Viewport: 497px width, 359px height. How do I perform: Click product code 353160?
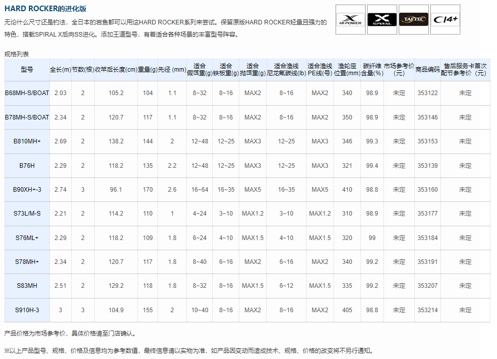click(x=428, y=190)
